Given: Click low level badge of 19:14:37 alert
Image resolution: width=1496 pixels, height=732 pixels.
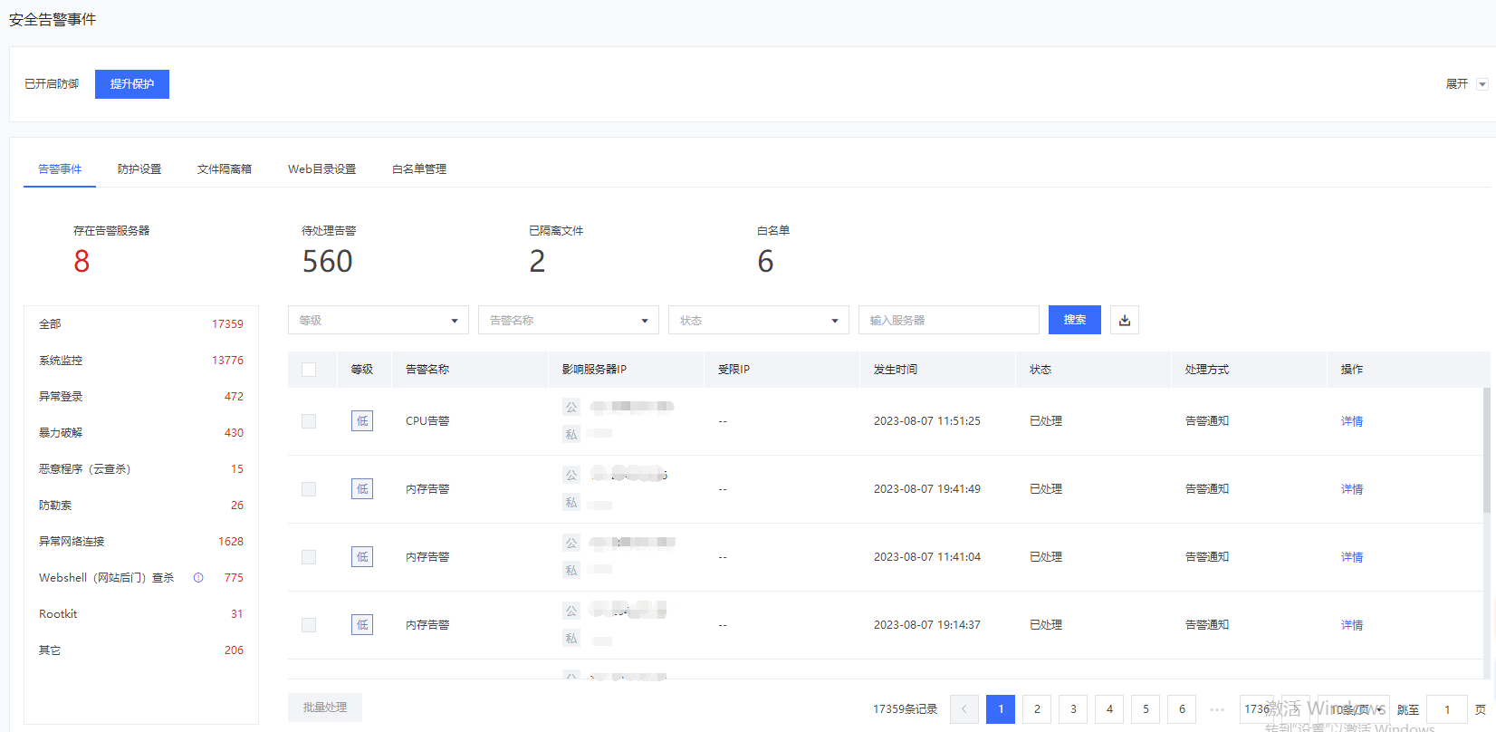Looking at the screenshot, I should point(362,625).
